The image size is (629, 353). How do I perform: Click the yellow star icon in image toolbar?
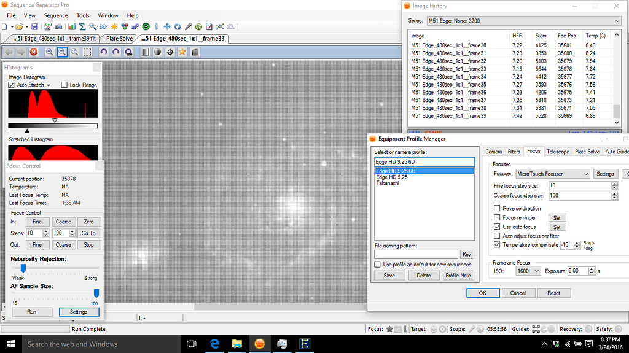click(x=182, y=52)
